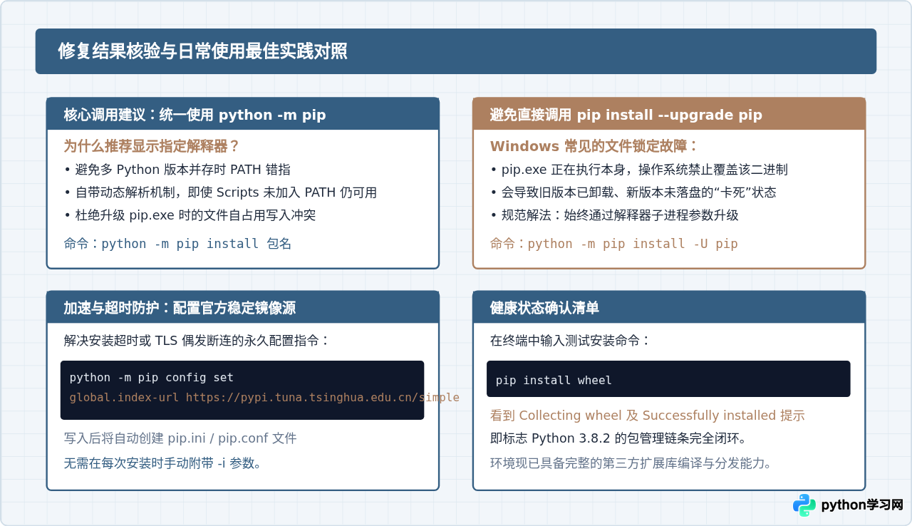Click the bullet about Scripts 未加入 PATH
The image size is (912, 526).
pyautogui.click(x=220, y=192)
